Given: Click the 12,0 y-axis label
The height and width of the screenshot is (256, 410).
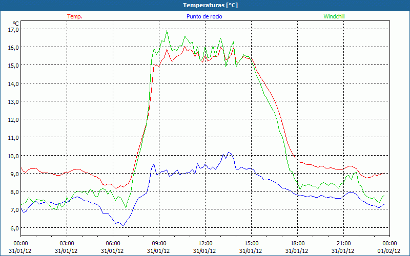Looking at the screenshot, I should (13, 120).
